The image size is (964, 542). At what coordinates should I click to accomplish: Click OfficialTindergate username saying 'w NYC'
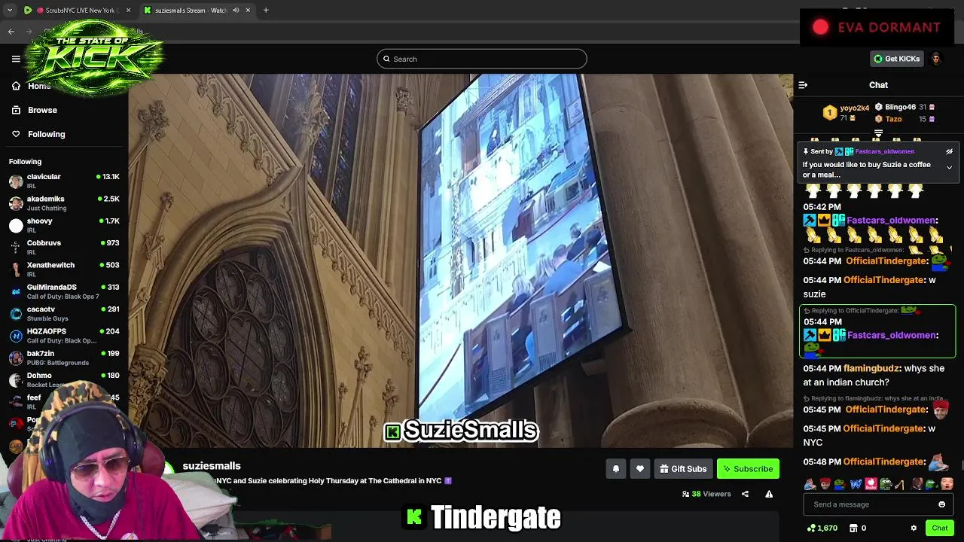click(x=883, y=428)
